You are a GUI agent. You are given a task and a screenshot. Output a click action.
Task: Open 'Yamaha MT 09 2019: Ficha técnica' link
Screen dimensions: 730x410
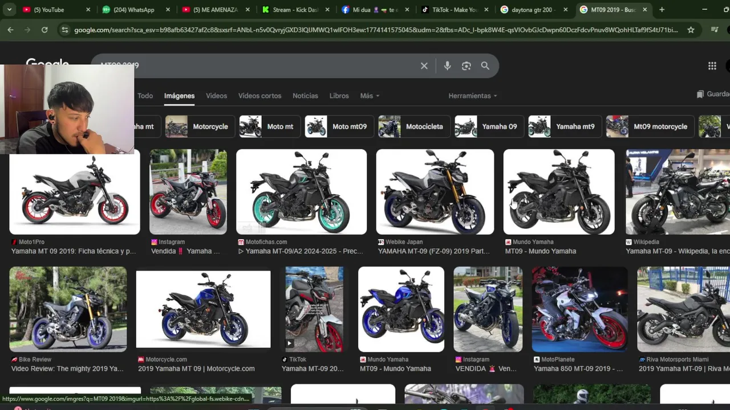tap(74, 251)
